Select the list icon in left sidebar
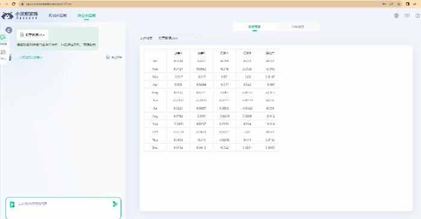The height and width of the screenshot is (219, 421). point(3,52)
